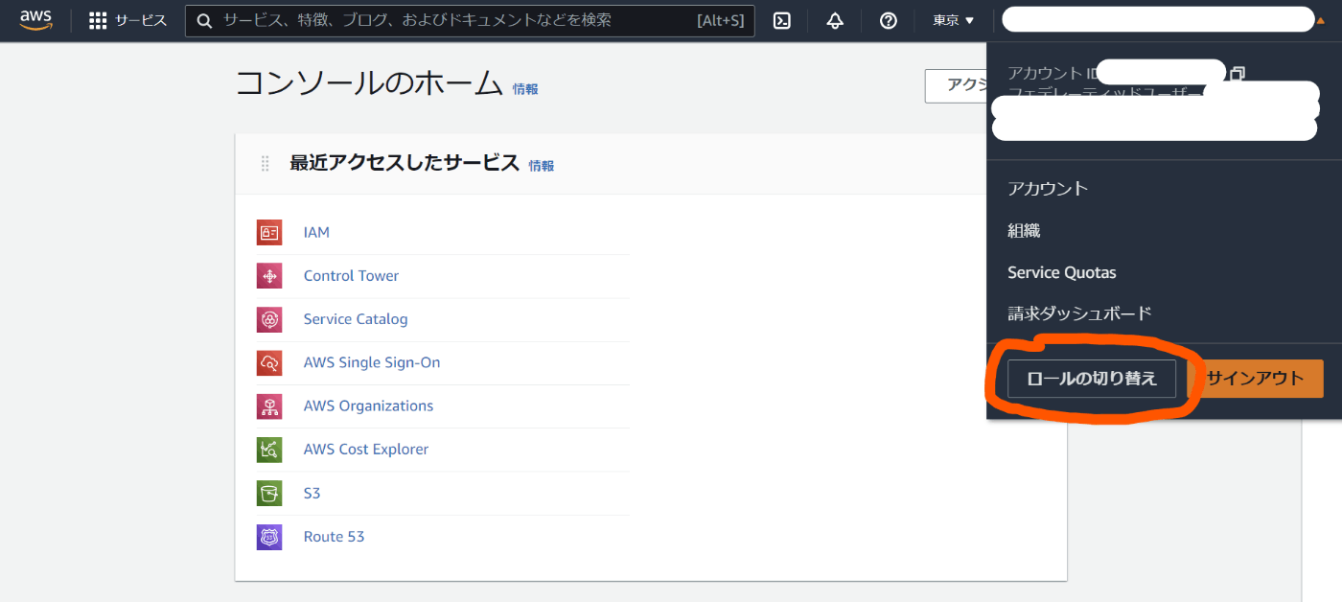Click the S3 bucket icon
This screenshot has height=602, width=1342.
point(269,493)
